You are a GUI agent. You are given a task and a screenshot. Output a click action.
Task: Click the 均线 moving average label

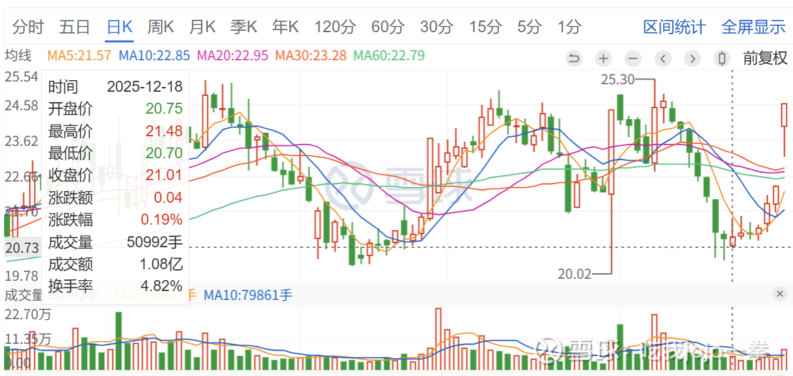19,55
